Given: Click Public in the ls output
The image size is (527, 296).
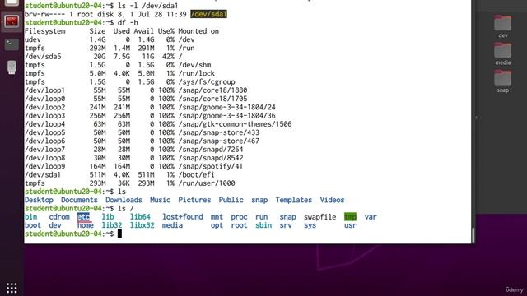Looking at the screenshot, I should coord(231,200).
